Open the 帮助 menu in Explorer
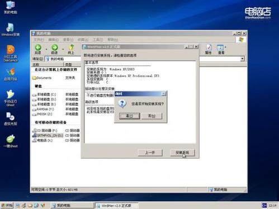Image resolution: width=279 pixels, height=209 pixels. 113,40
